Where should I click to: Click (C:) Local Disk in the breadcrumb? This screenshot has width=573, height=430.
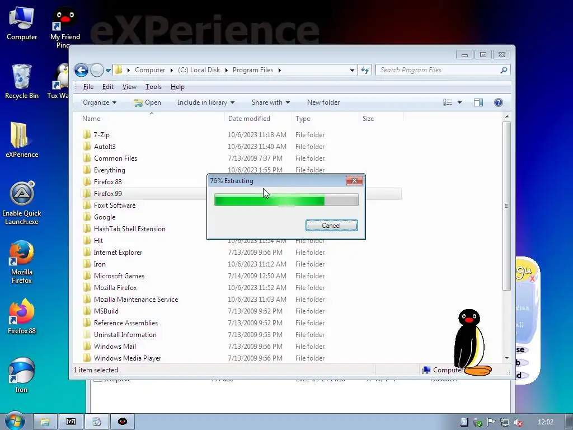[199, 70]
